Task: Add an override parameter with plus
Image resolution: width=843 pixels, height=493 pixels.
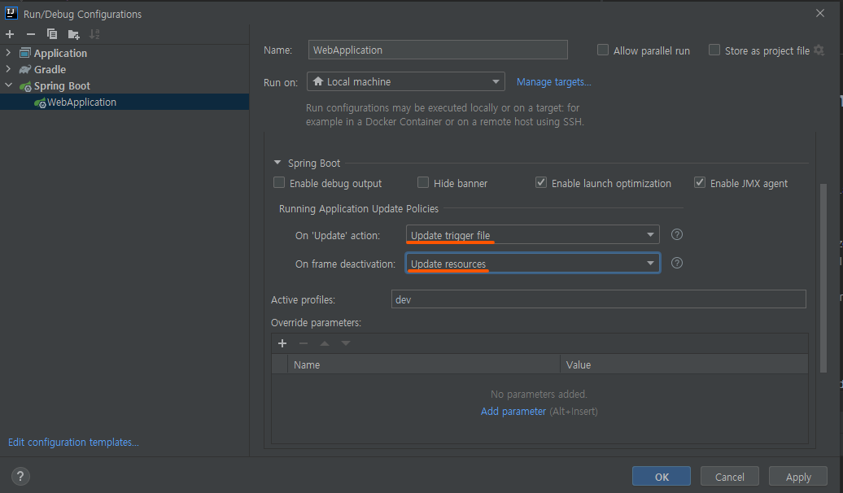Action: click(x=282, y=343)
